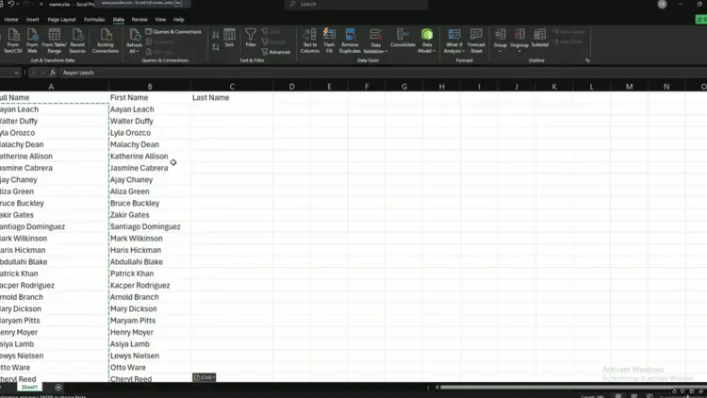Open the Page Layout tab
Viewport: 707px width, 398px height.
point(61,20)
